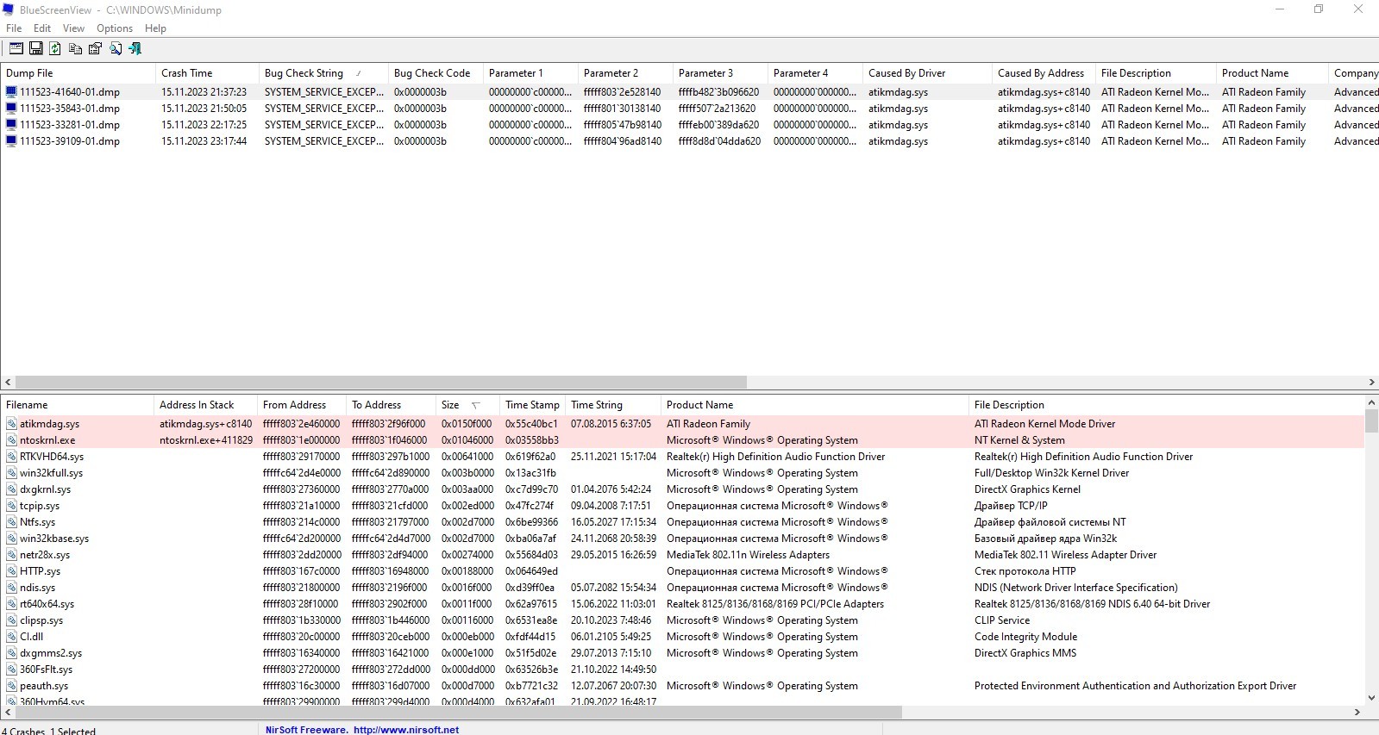The width and height of the screenshot is (1379, 735).
Task: Sort crashes by Crash Time header
Action: click(x=207, y=73)
